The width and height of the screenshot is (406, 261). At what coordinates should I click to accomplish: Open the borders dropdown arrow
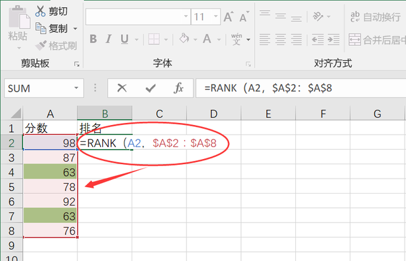166,40
